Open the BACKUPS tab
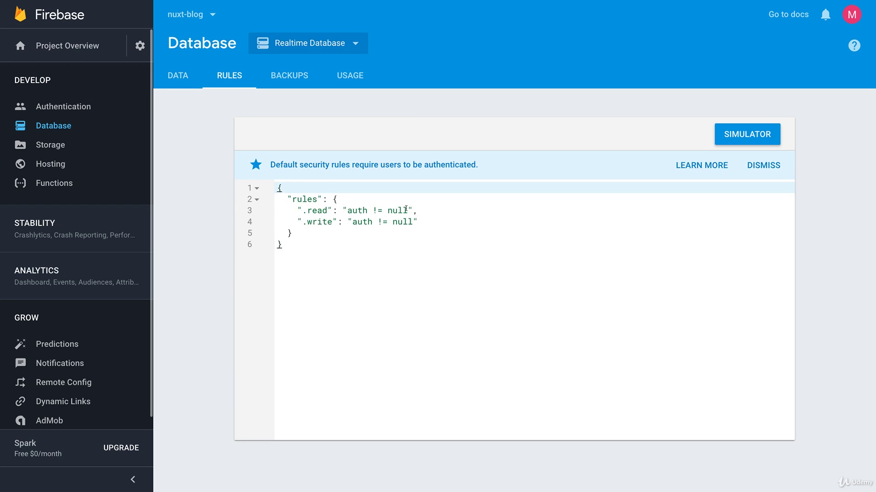 pyautogui.click(x=289, y=76)
